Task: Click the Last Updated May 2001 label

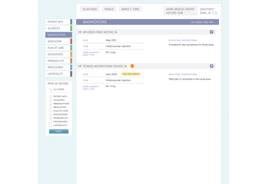Action: tap(202, 22)
